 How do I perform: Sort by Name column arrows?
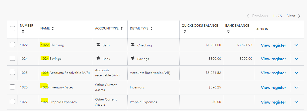53,29
